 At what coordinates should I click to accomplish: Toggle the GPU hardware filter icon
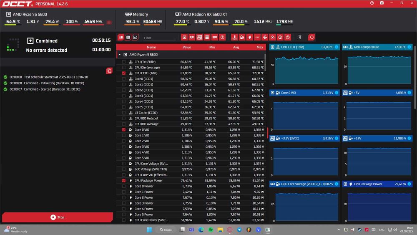(192, 37)
